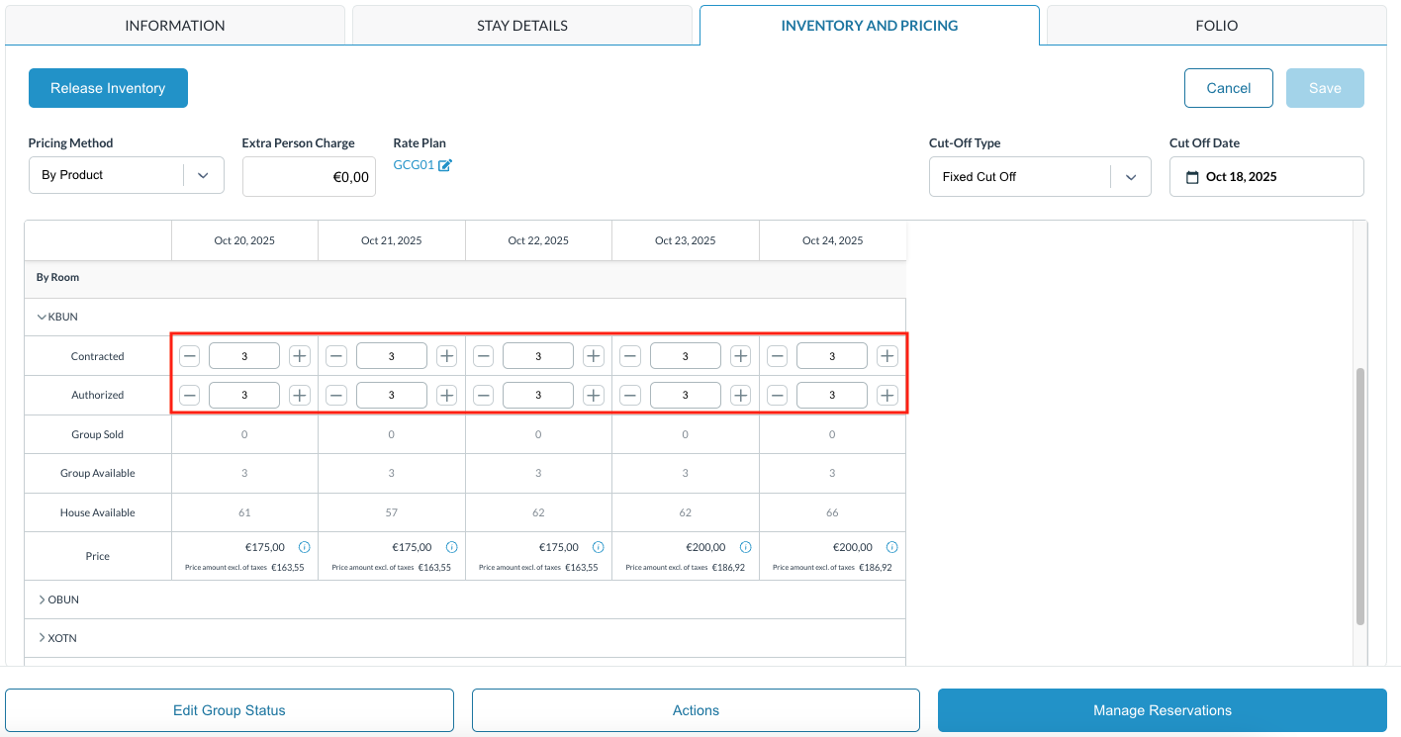Image resolution: width=1401 pixels, height=737 pixels.
Task: Click the price info icon for Oct 20, 2025
Action: coord(305,547)
